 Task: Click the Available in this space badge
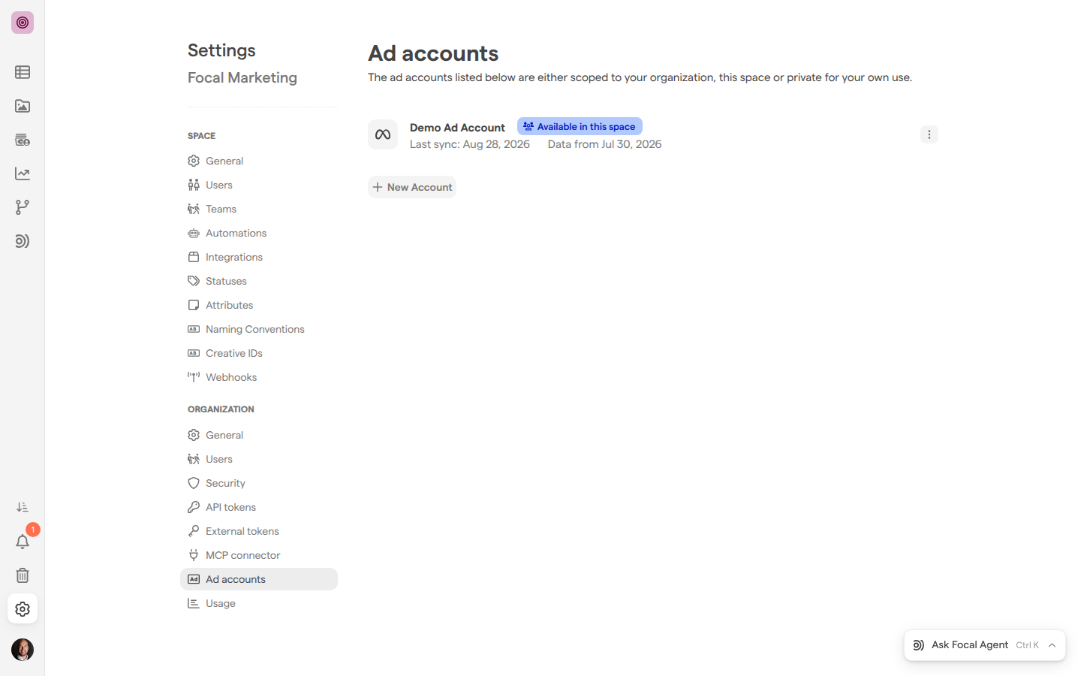[580, 126]
